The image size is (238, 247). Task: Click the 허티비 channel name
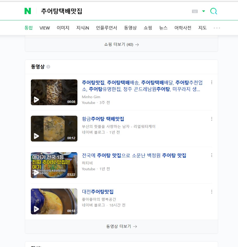(87, 163)
